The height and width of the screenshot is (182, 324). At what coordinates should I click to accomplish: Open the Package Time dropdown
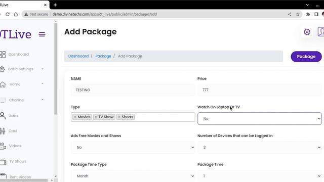pyautogui.click(x=260, y=176)
